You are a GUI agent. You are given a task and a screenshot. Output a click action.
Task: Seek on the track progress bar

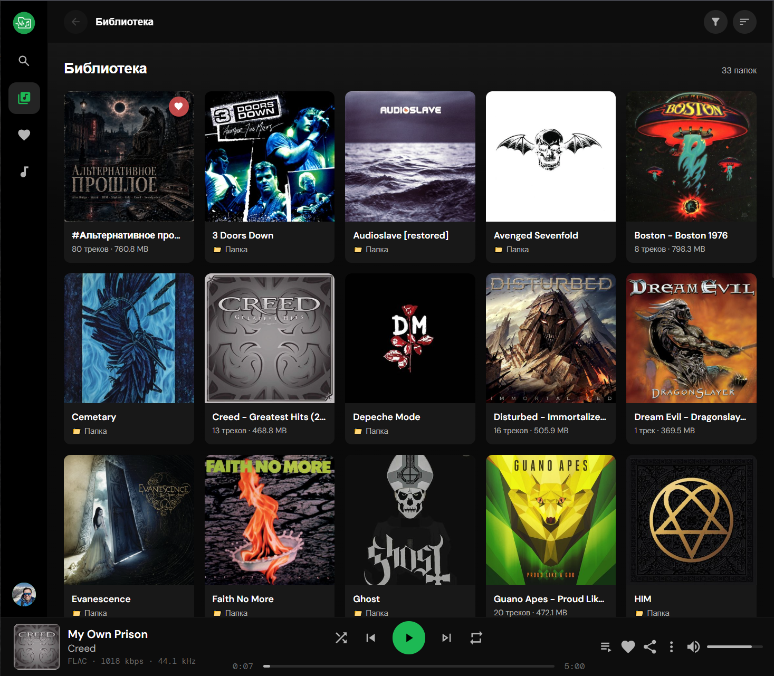(x=409, y=666)
